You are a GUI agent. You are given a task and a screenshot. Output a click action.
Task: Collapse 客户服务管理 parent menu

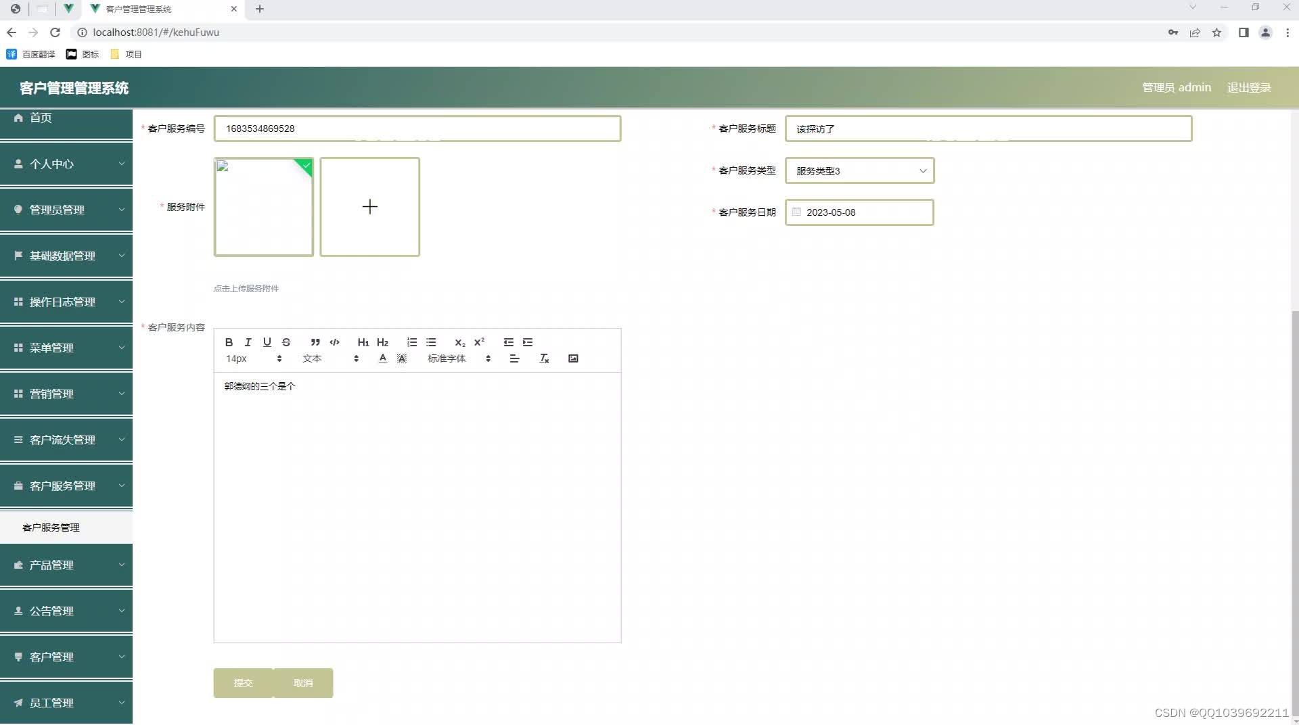click(x=66, y=486)
